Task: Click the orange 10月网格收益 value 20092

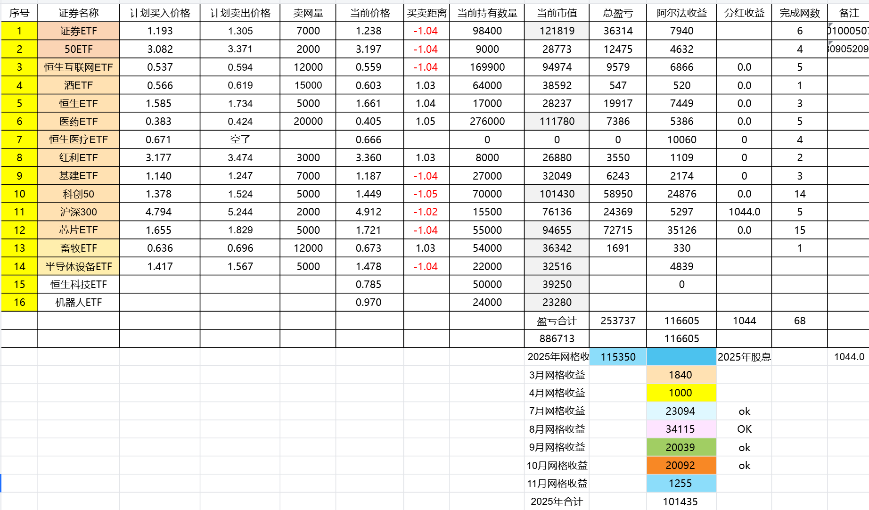Action: tap(680, 465)
